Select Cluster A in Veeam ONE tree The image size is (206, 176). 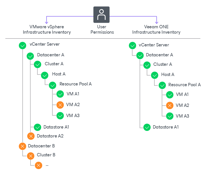[x=163, y=64]
